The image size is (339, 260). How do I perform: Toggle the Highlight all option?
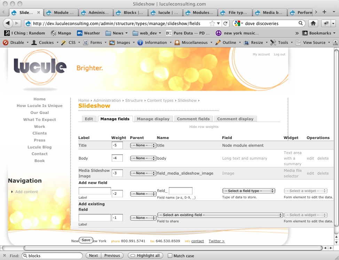pyautogui.click(x=145, y=256)
